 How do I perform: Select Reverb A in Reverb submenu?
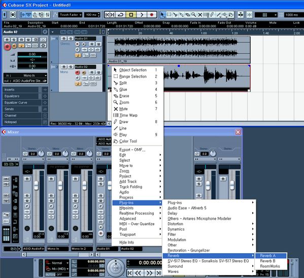click(271, 256)
